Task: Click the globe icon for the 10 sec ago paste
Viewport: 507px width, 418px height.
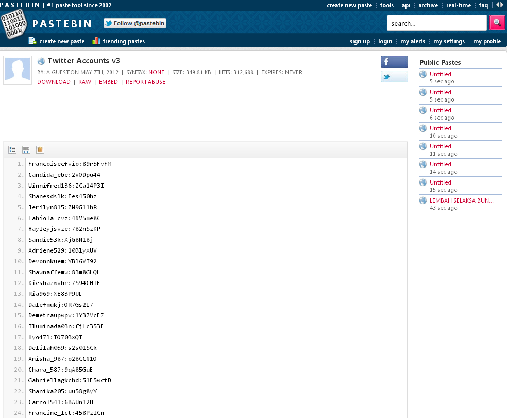Action: 423,128
